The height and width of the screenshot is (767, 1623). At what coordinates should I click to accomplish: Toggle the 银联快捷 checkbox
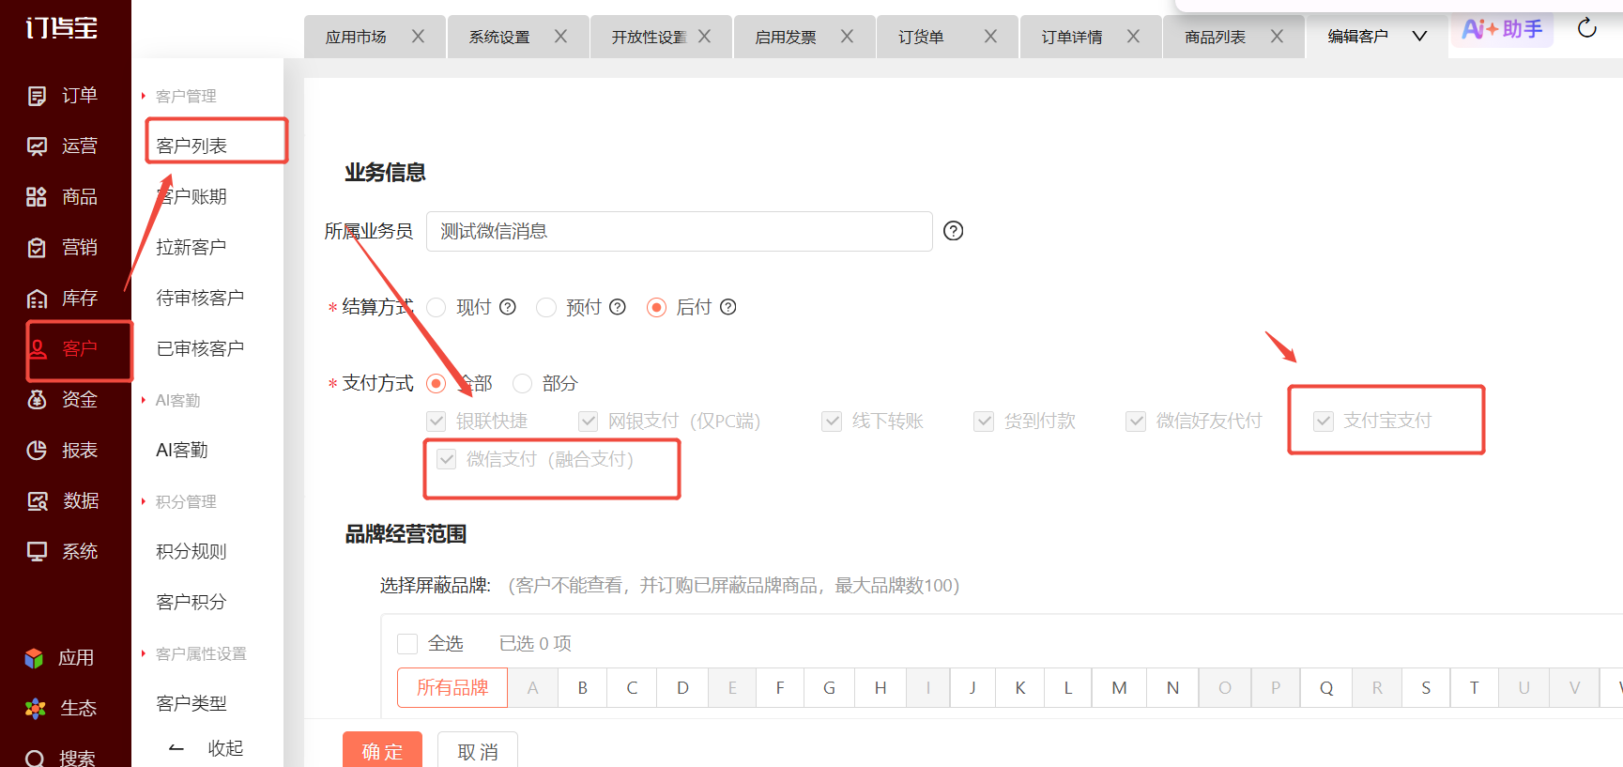[436, 421]
